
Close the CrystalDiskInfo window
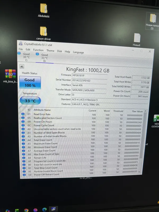click(x=150, y=51)
